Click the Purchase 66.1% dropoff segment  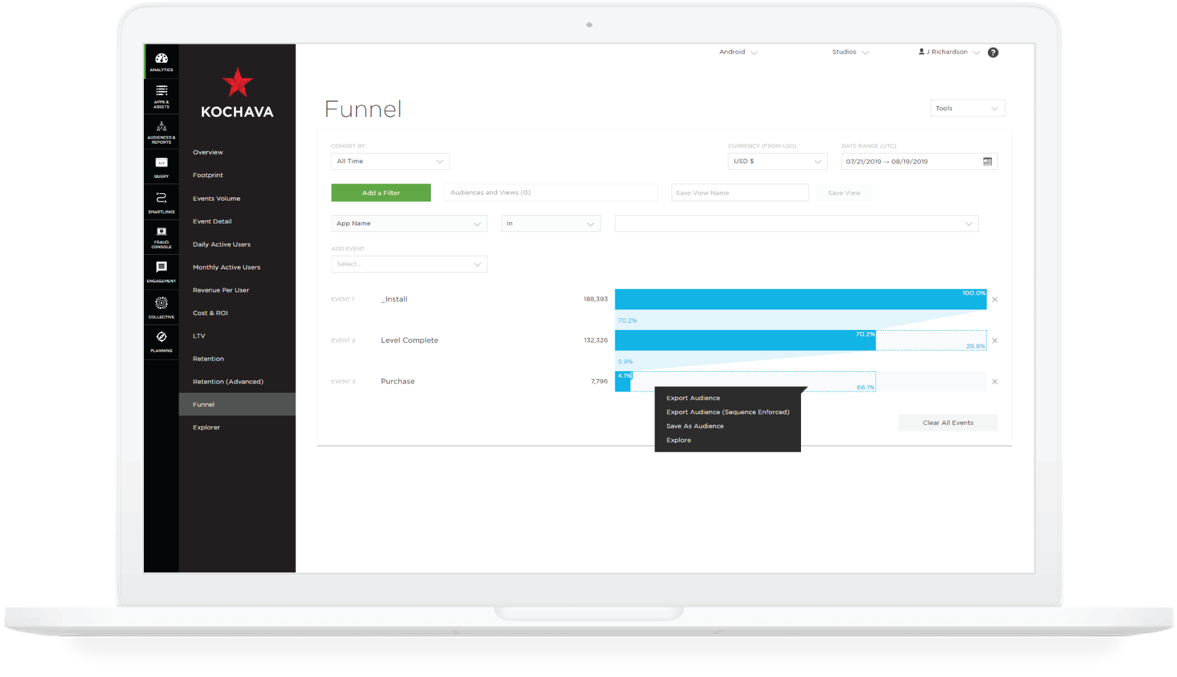(753, 382)
